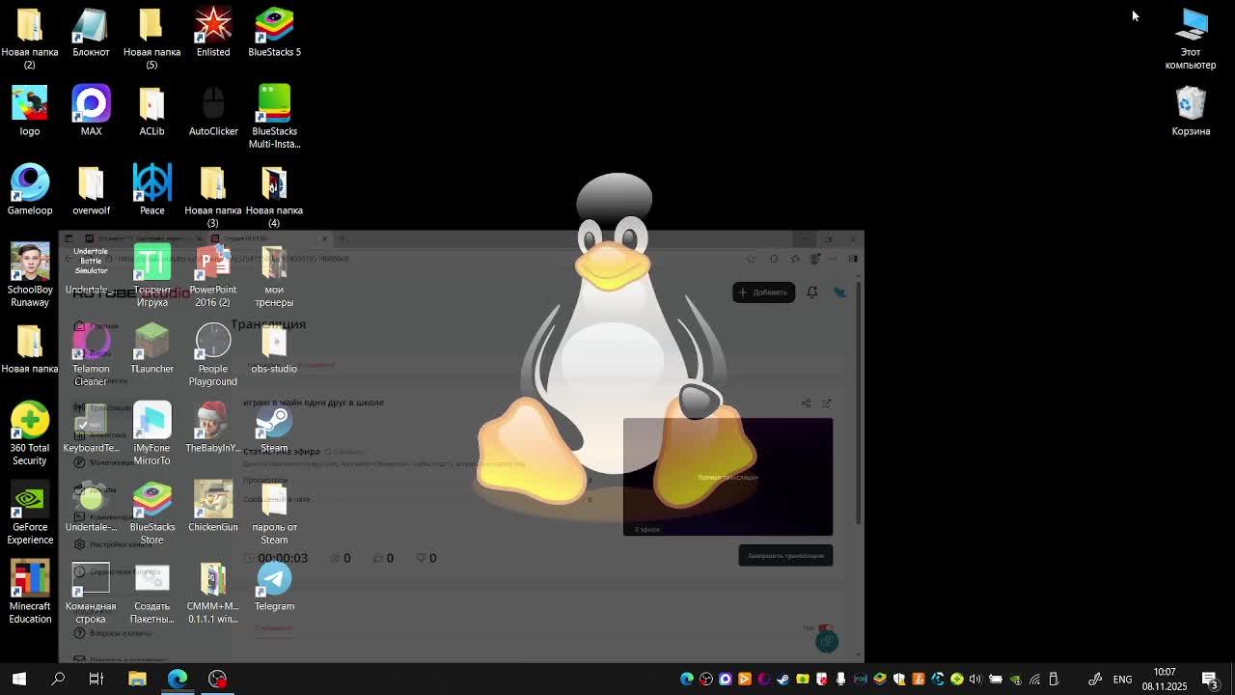The image size is (1235, 695).
Task: Select the AutoClicker desktop shortcut
Action: point(213,111)
